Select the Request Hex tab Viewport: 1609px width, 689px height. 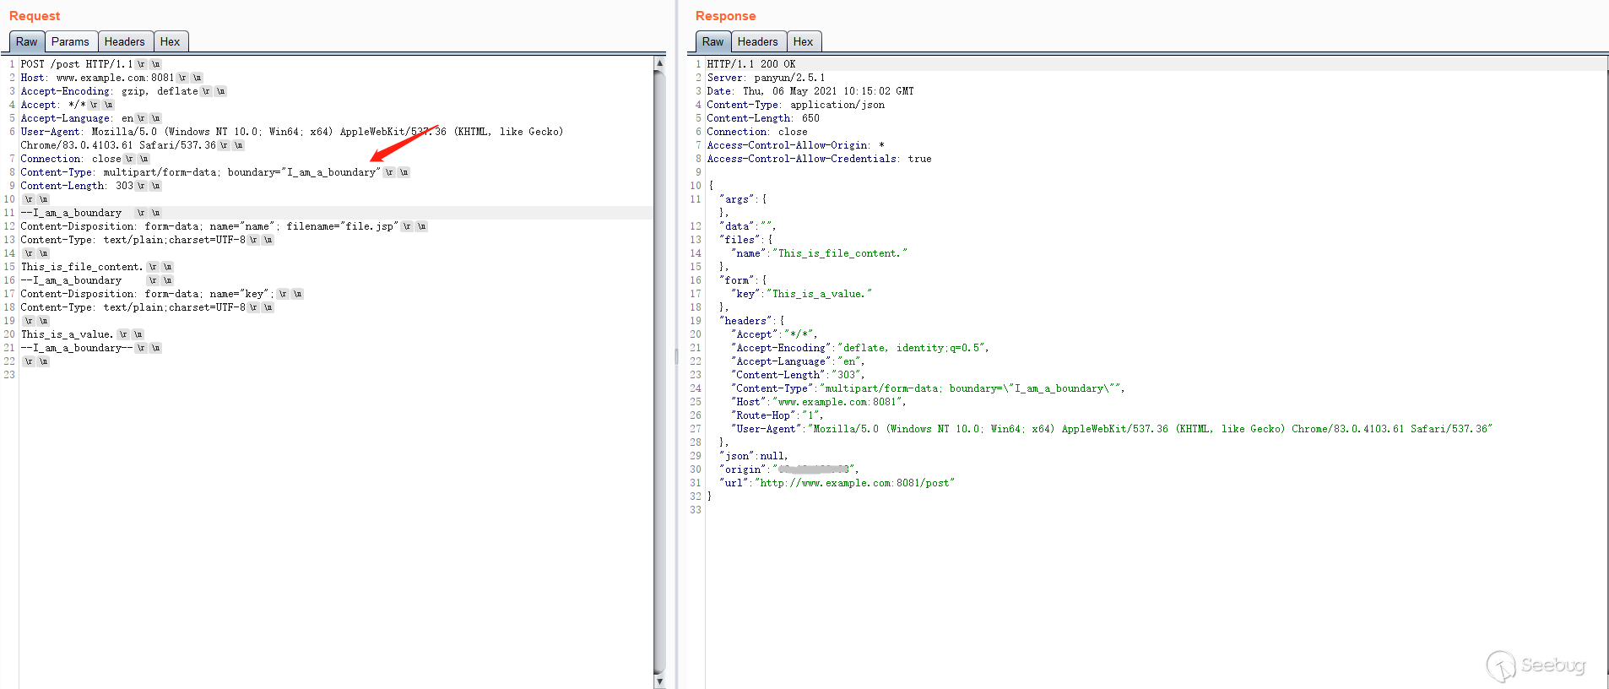tap(170, 41)
